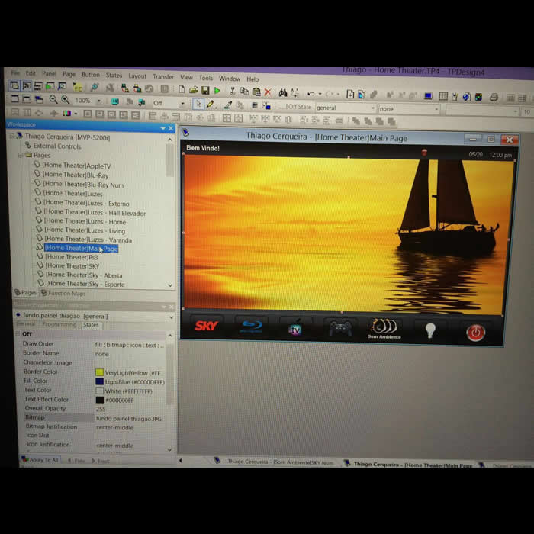Click the SKY icon on the panel
Viewport: 534px width, 534px height.
coord(206,326)
